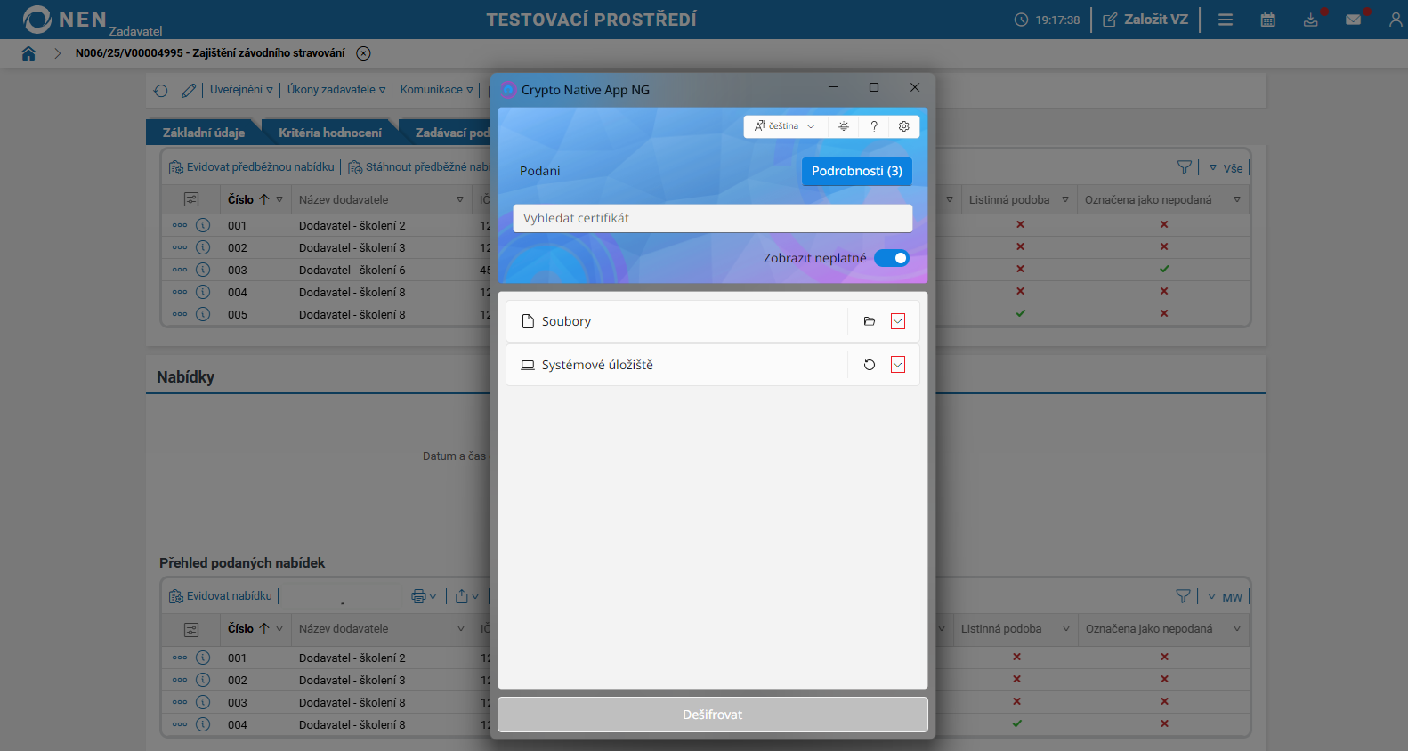Switch to the Základní údaje tab

pos(204,133)
